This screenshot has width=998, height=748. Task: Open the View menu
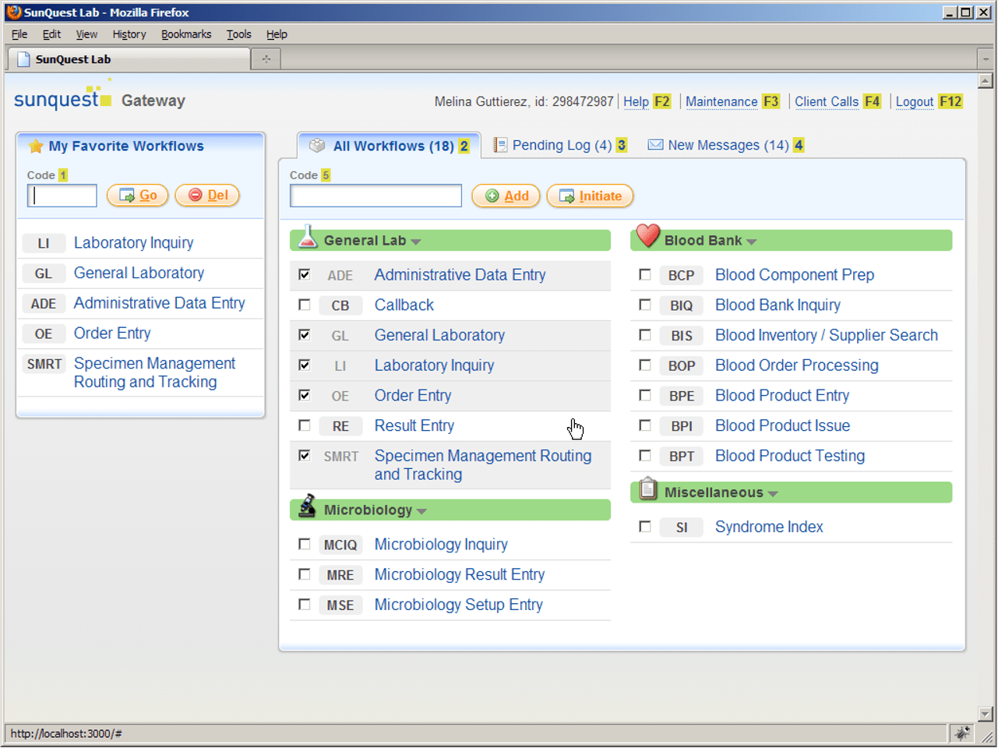86,34
